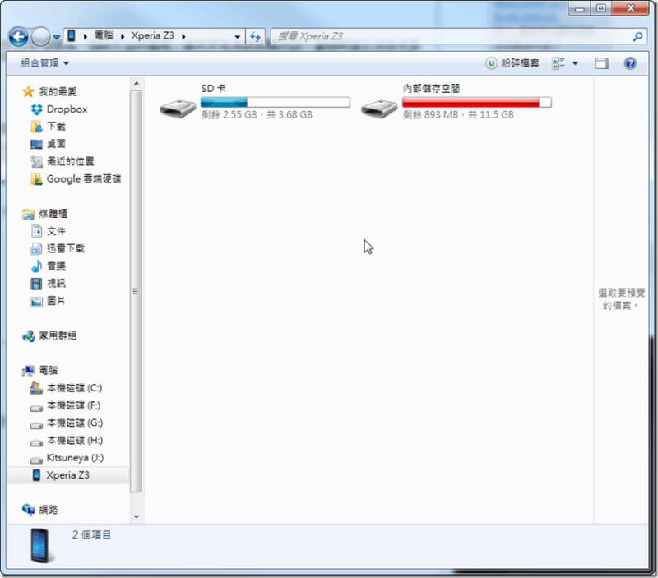Click the SD 卡 storage usage bar
This screenshot has height=578, width=658.
click(x=276, y=102)
